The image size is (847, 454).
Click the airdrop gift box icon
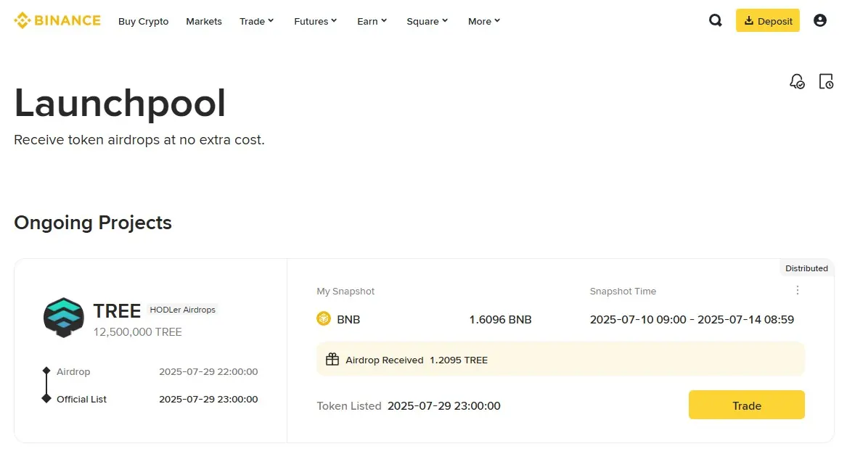pyautogui.click(x=332, y=360)
